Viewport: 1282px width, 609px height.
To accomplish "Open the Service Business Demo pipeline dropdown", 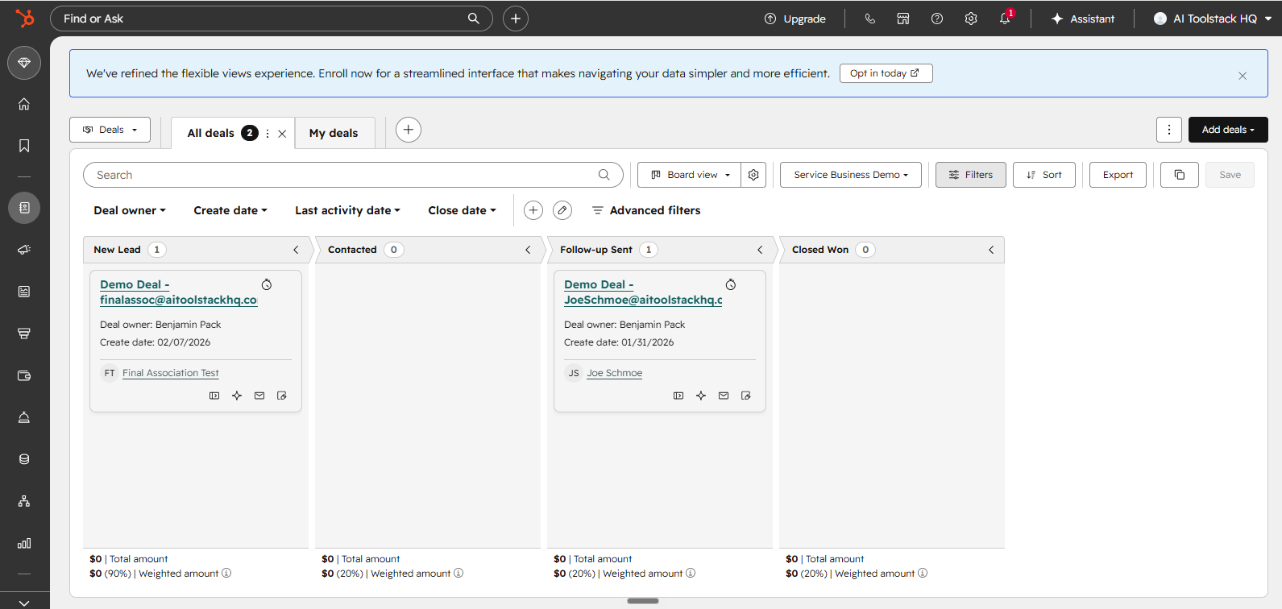I will pos(851,175).
